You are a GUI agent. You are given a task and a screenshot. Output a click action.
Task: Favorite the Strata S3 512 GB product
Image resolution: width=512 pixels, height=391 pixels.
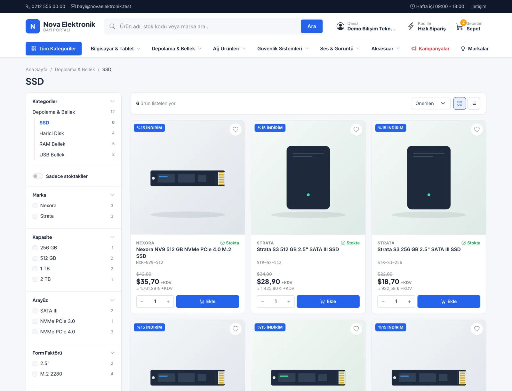pyautogui.click(x=356, y=129)
